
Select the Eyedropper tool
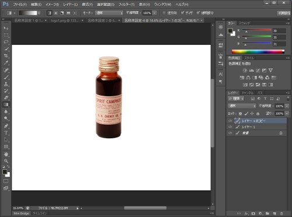point(6,63)
